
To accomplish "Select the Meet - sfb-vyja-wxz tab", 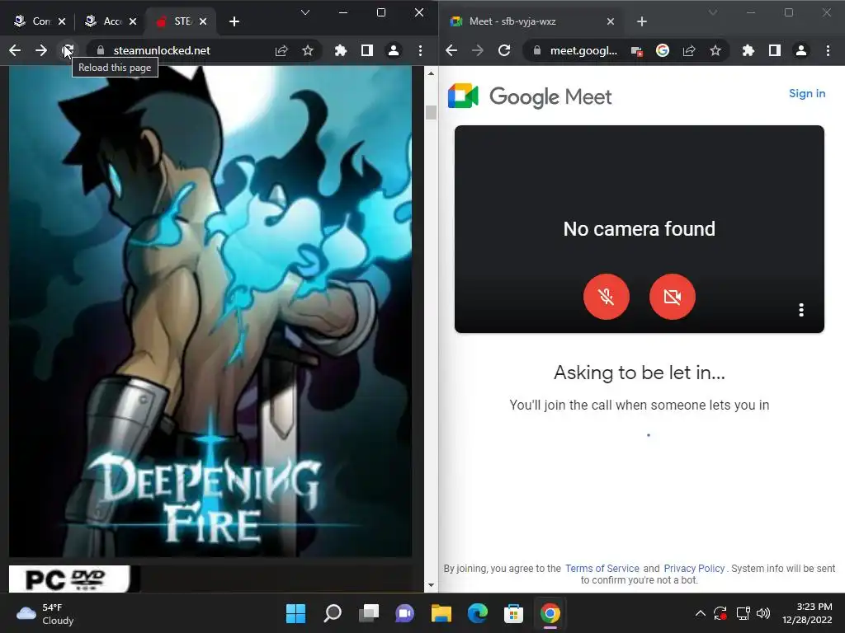I will [531, 21].
